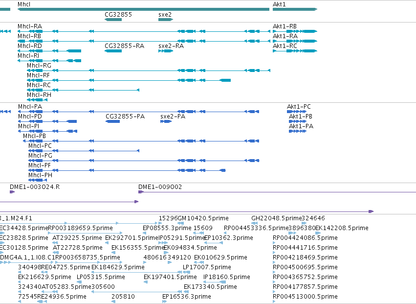The height and width of the screenshot is (304, 416).
Task: Click the teal CG32855 gene bar
Action: pos(113,20)
